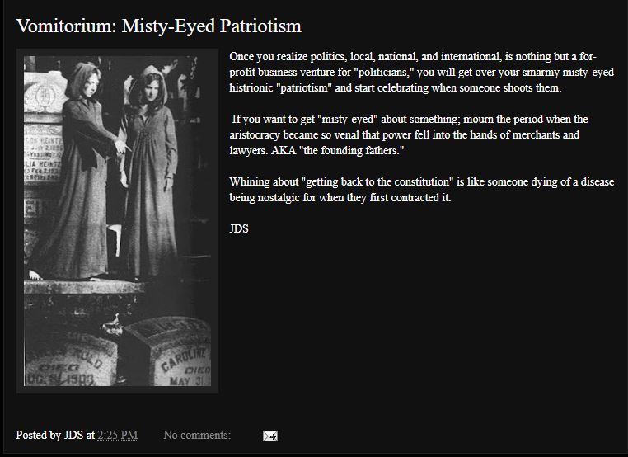Viewport: 628px width, 457px height.
Task: Open the graveyard photo thumbnail
Action: click(x=117, y=221)
